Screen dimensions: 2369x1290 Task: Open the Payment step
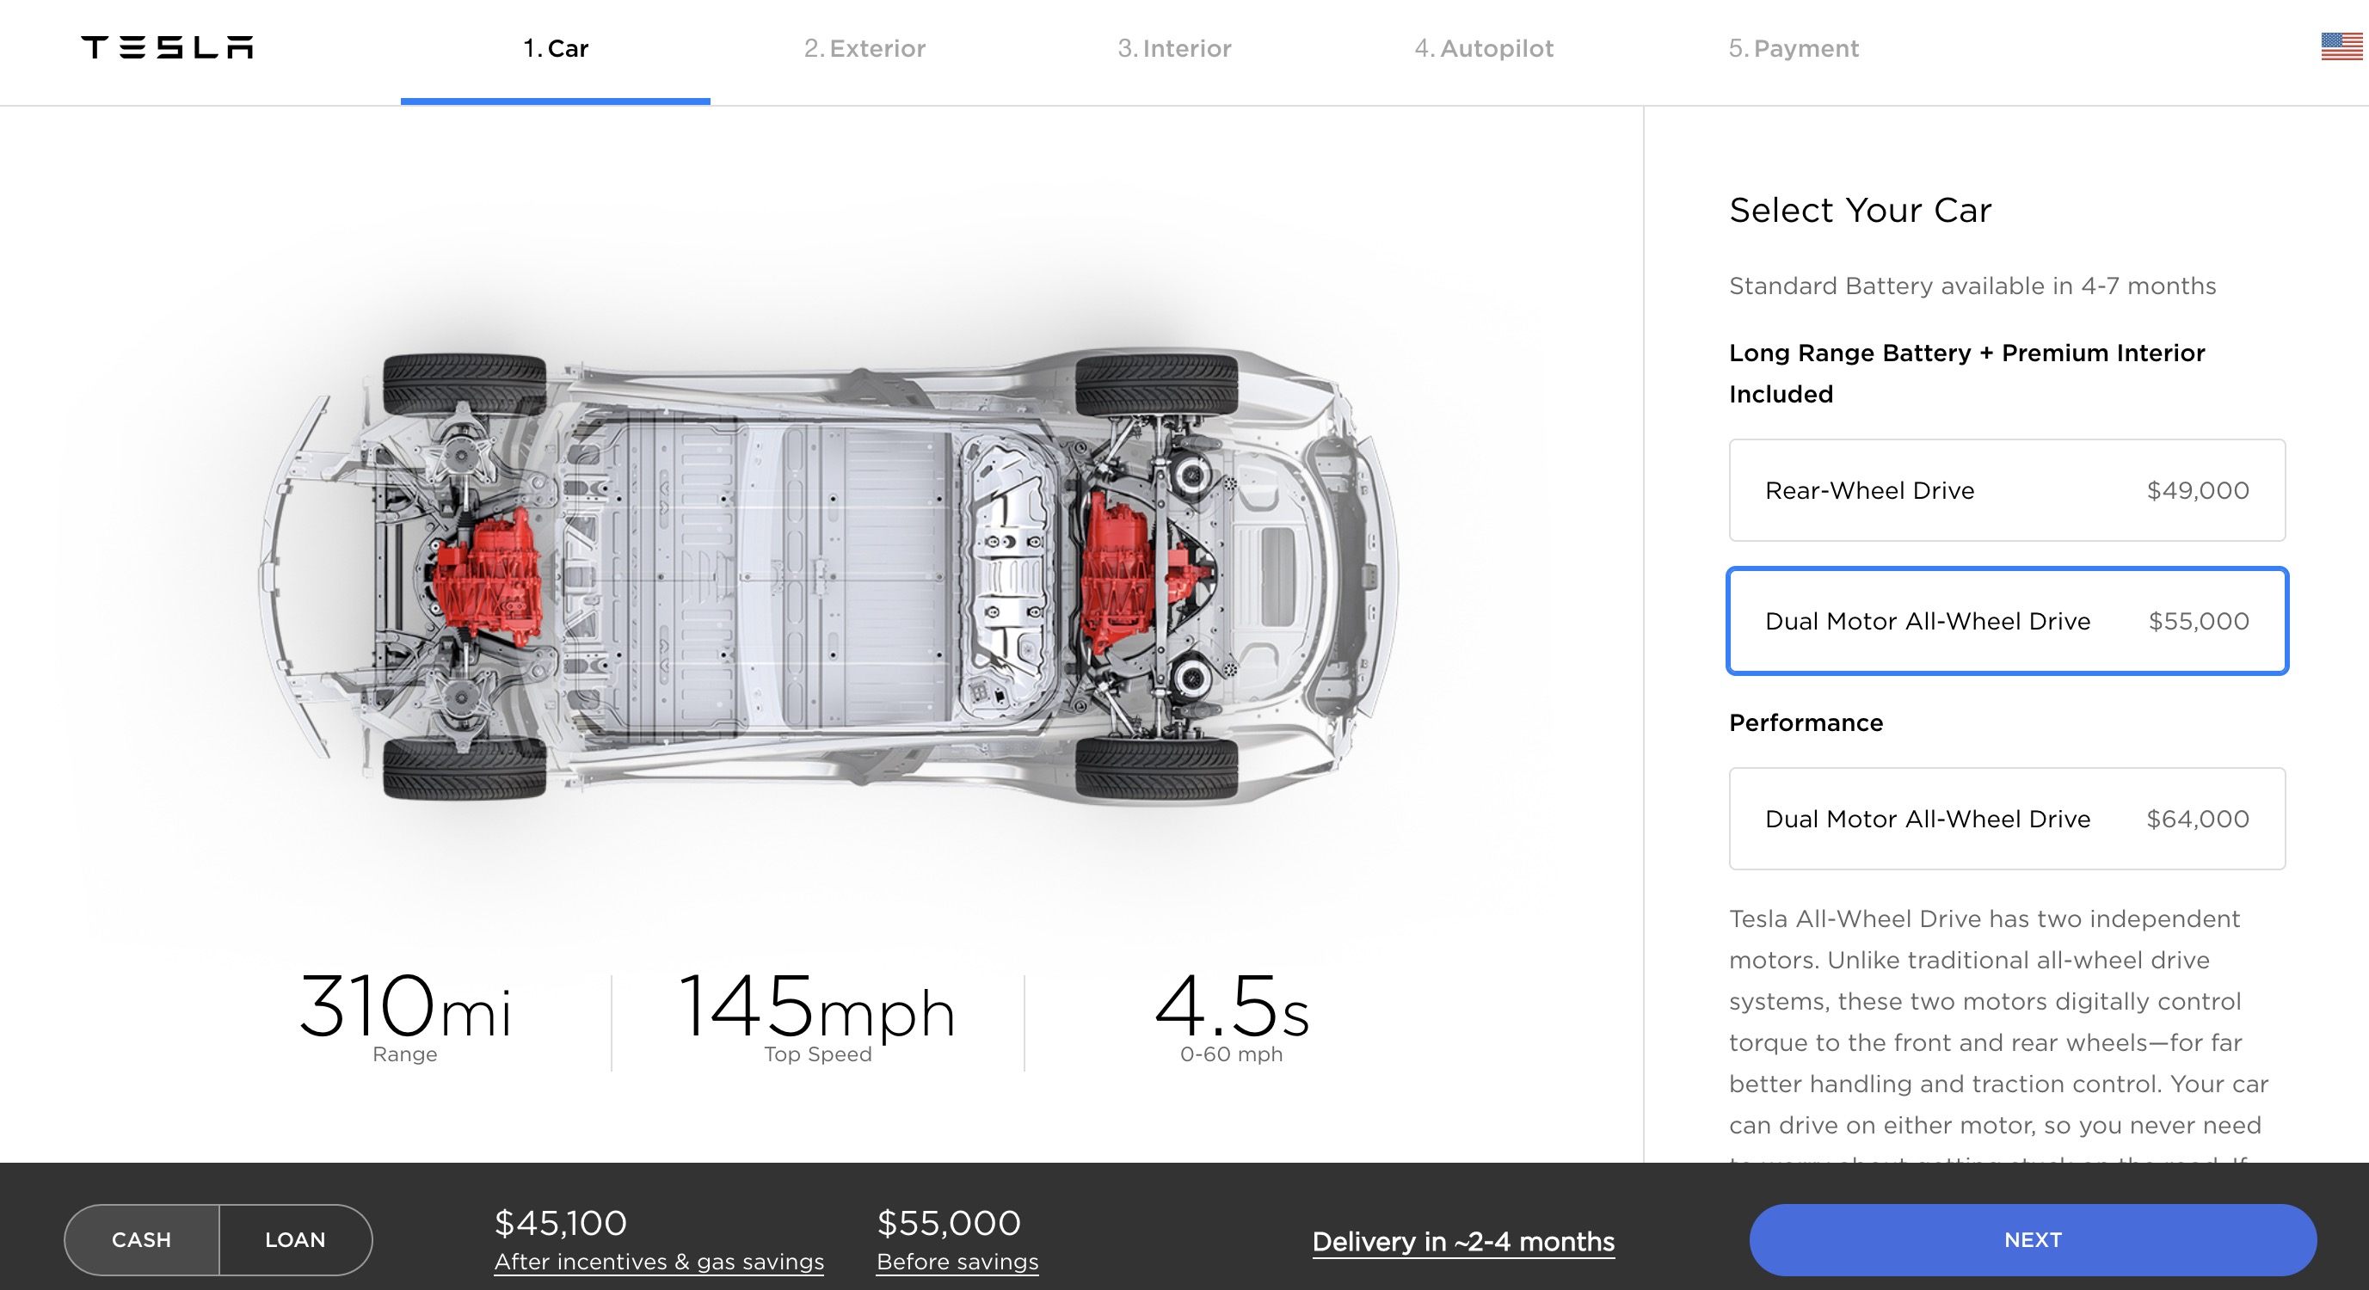point(1794,49)
